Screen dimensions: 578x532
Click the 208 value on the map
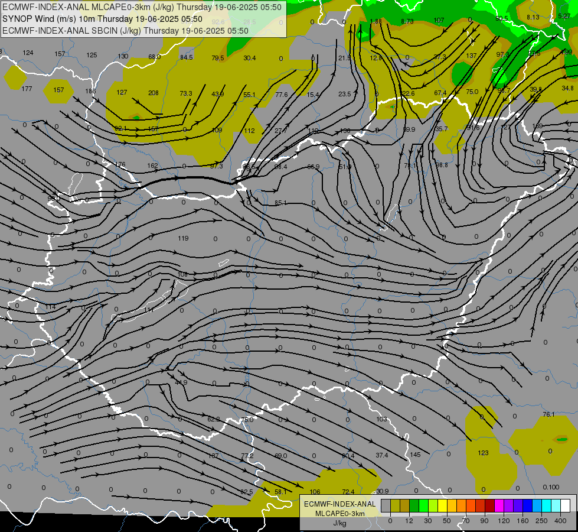[x=154, y=93]
